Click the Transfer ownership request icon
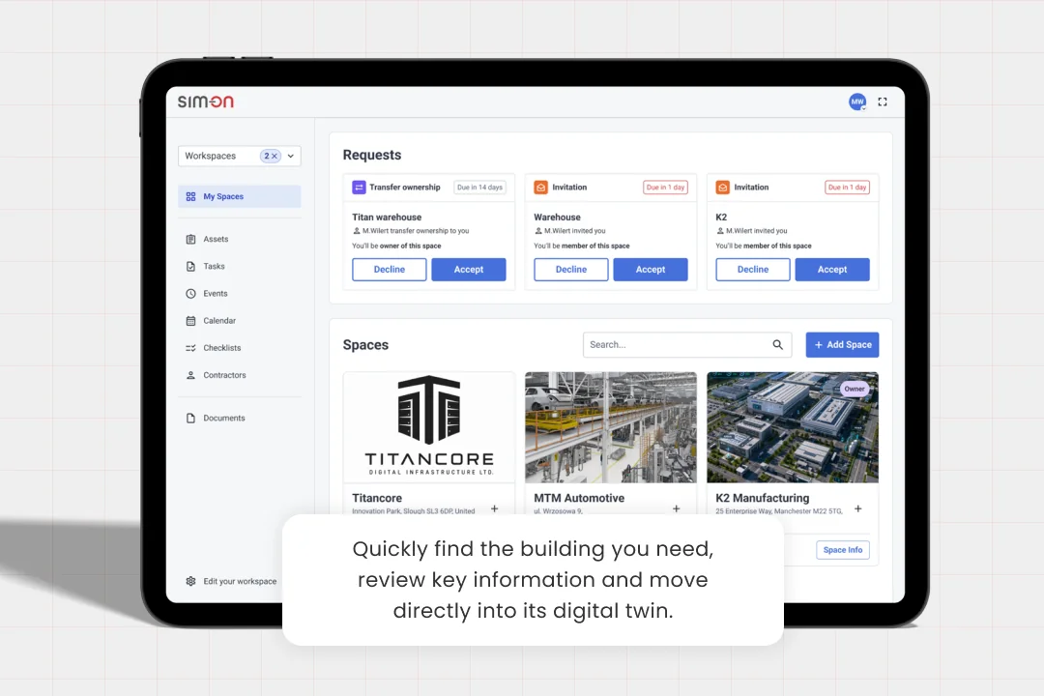The width and height of the screenshot is (1044, 696). coord(359,188)
